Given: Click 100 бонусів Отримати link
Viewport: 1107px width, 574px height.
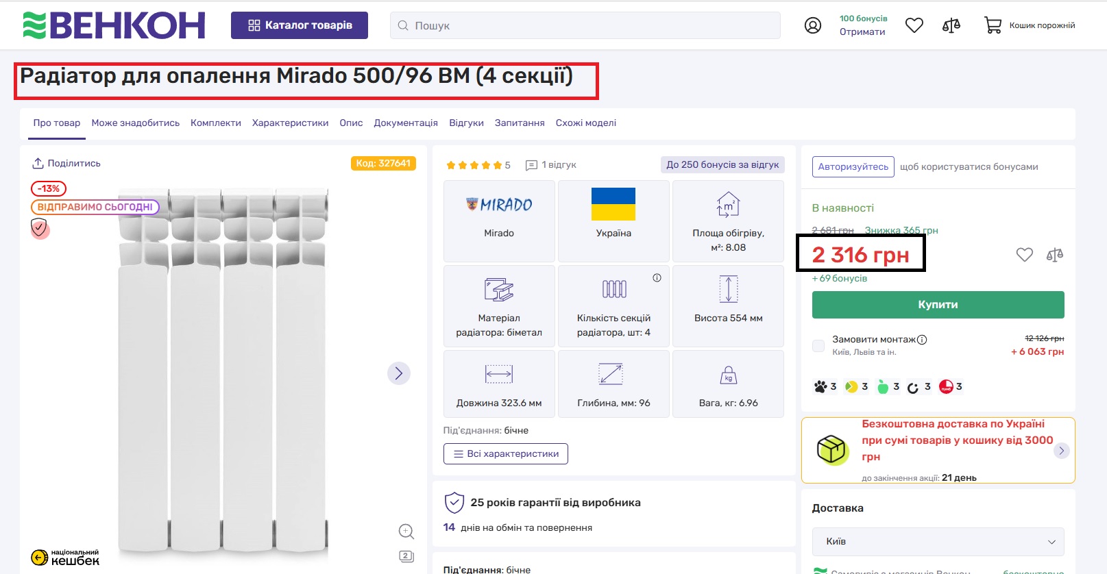Looking at the screenshot, I should (863, 25).
